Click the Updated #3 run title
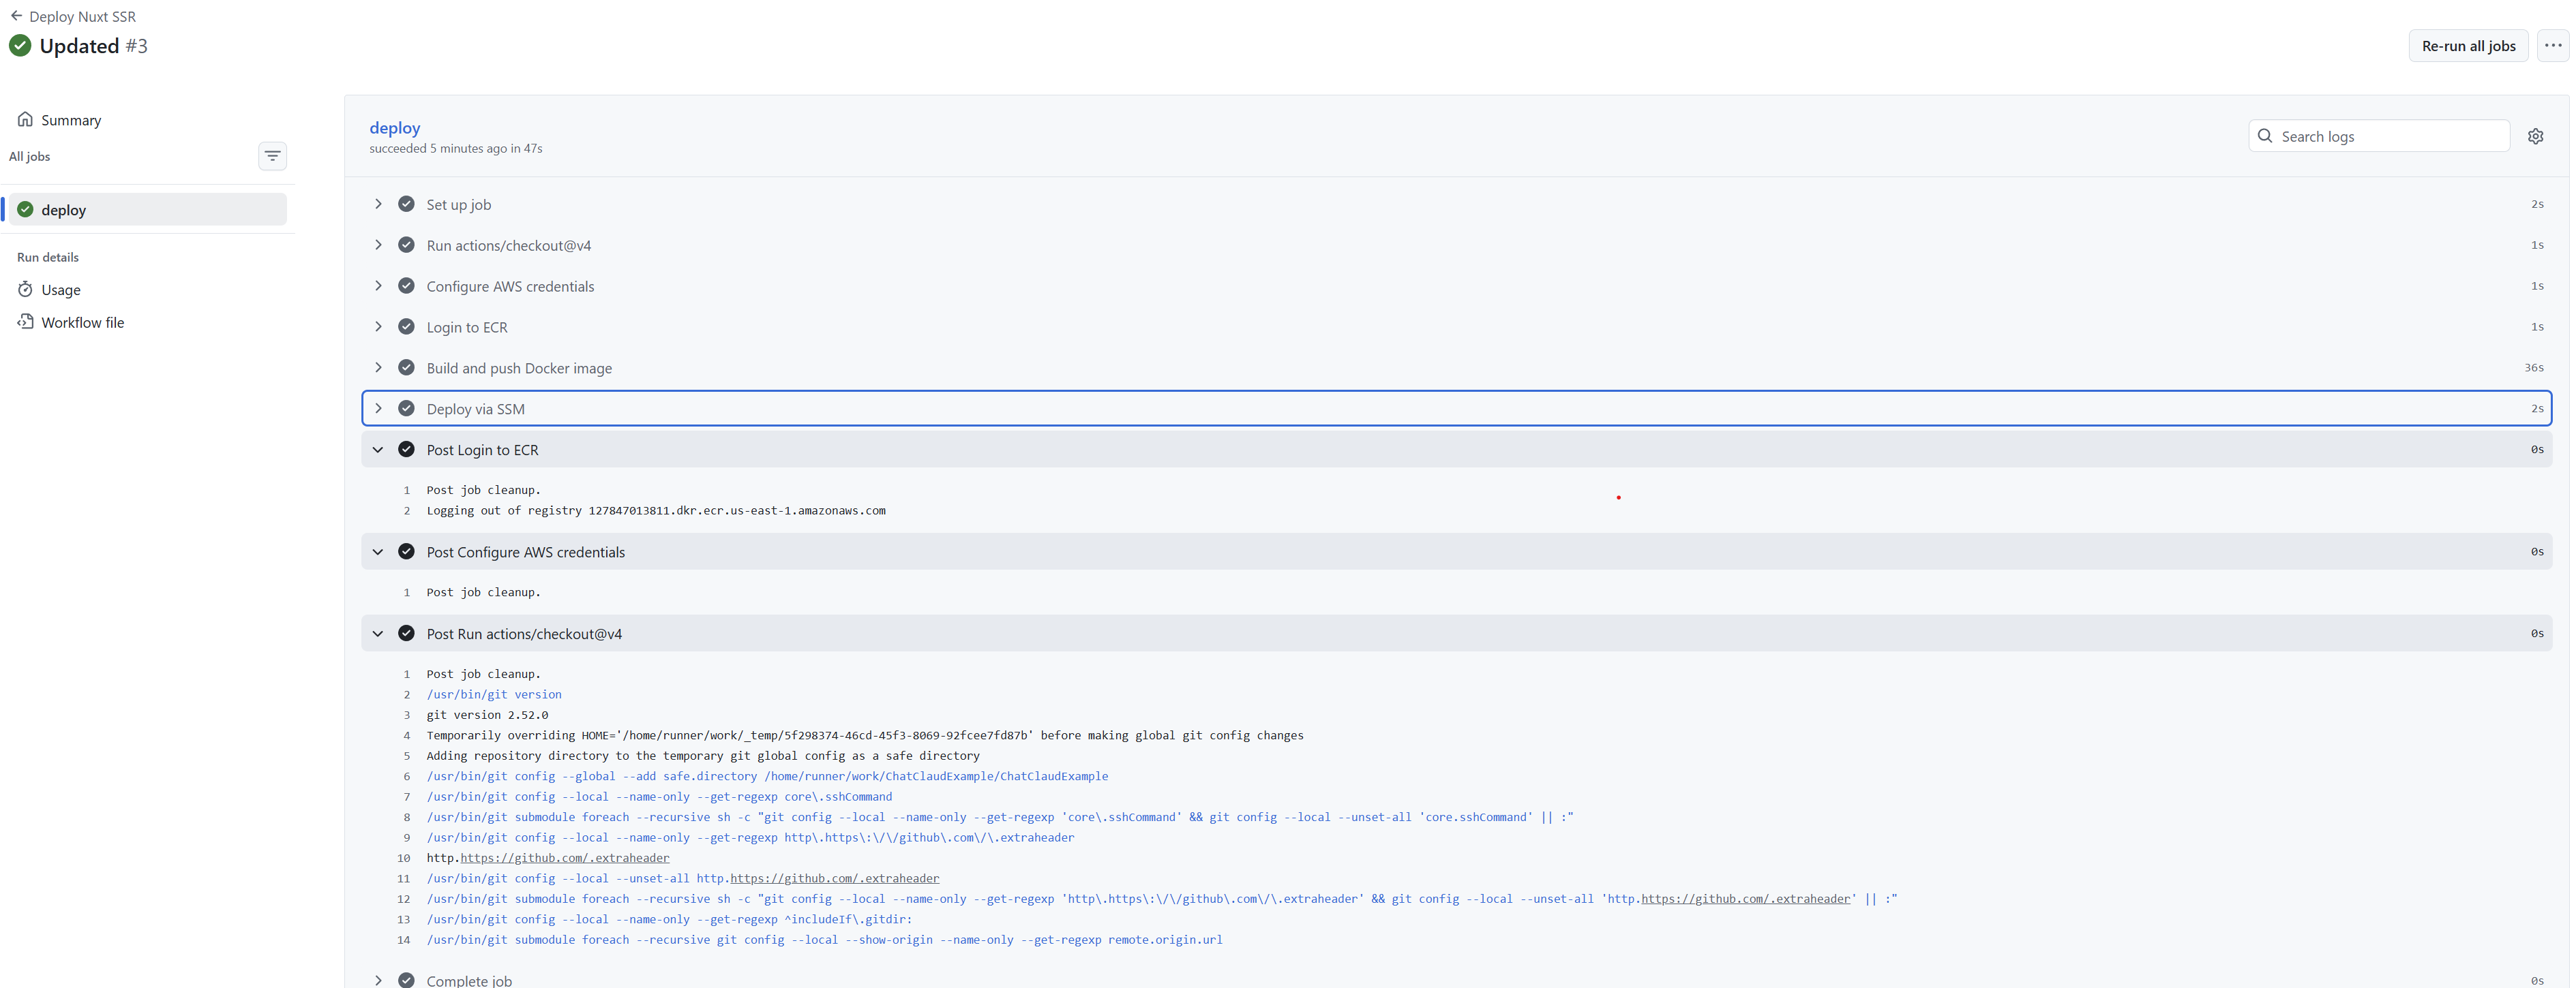The height and width of the screenshot is (988, 2576). [94, 46]
